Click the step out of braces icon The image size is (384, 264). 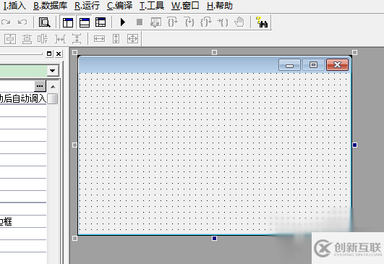206,22
